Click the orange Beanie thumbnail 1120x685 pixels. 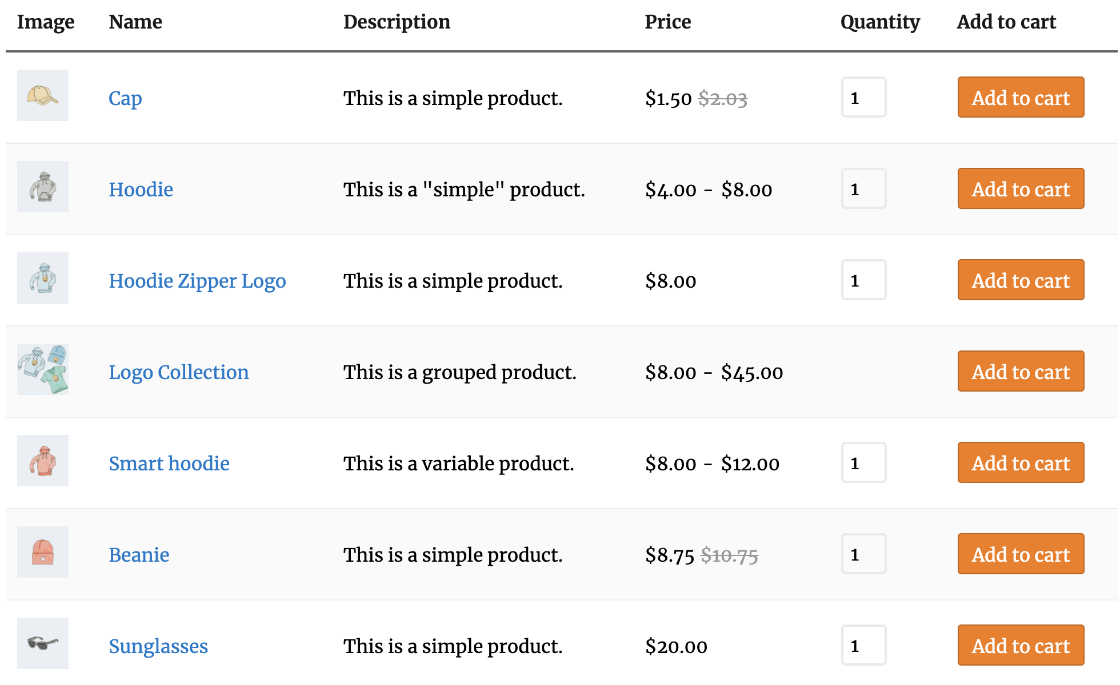43,552
